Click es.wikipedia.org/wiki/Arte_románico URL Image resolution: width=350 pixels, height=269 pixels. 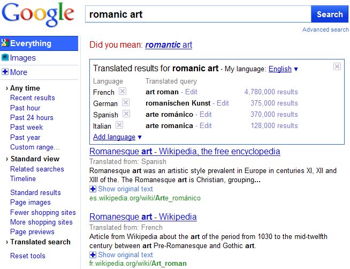[145, 198]
